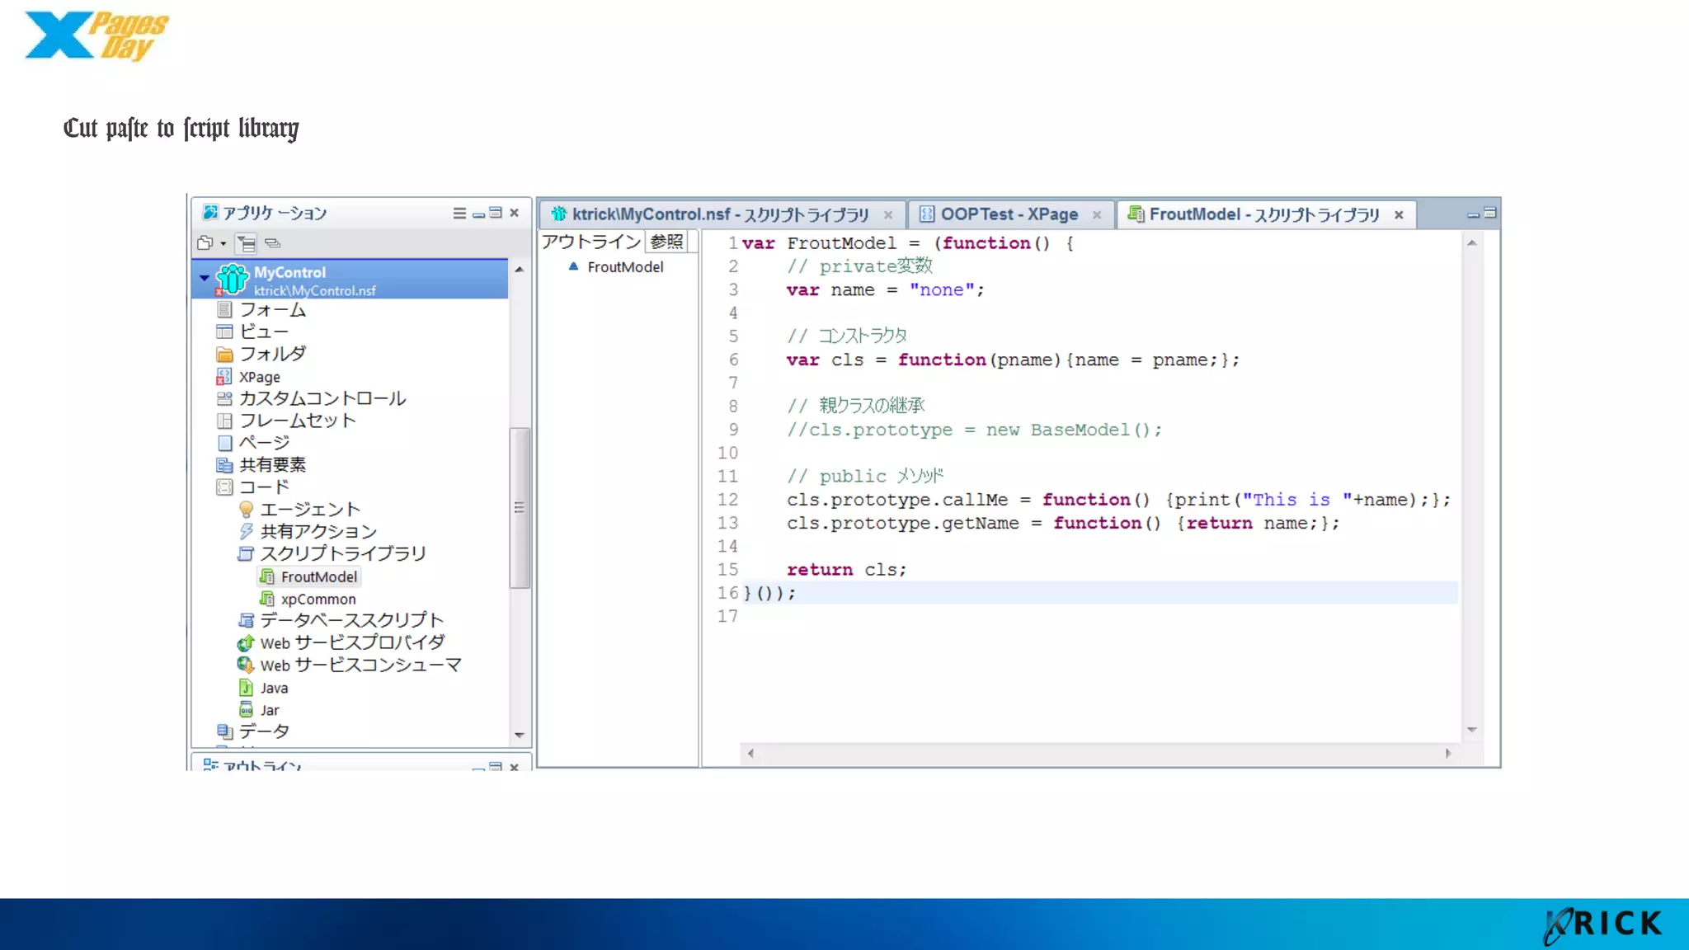Click the 共有アクション shared action icon

pyautogui.click(x=246, y=532)
